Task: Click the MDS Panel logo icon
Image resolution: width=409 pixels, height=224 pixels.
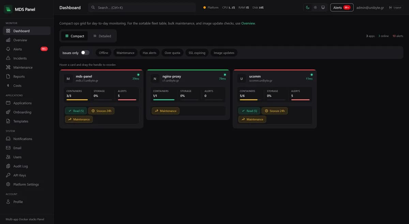Action: point(8,9)
